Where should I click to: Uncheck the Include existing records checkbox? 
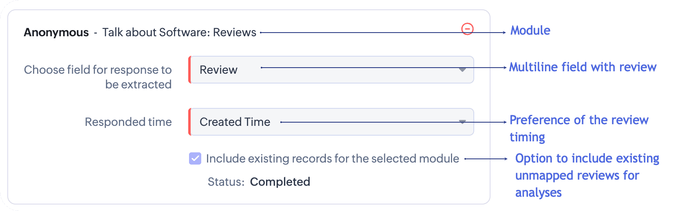click(x=195, y=158)
